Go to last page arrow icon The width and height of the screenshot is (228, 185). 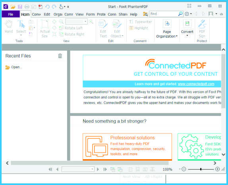click(x=105, y=169)
